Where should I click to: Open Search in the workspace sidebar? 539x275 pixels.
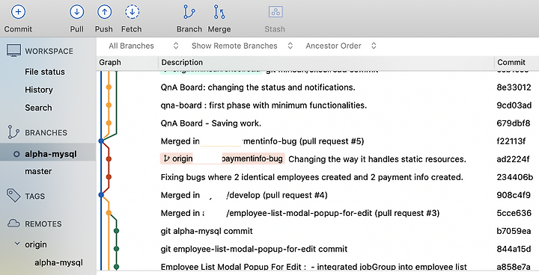[x=38, y=108]
